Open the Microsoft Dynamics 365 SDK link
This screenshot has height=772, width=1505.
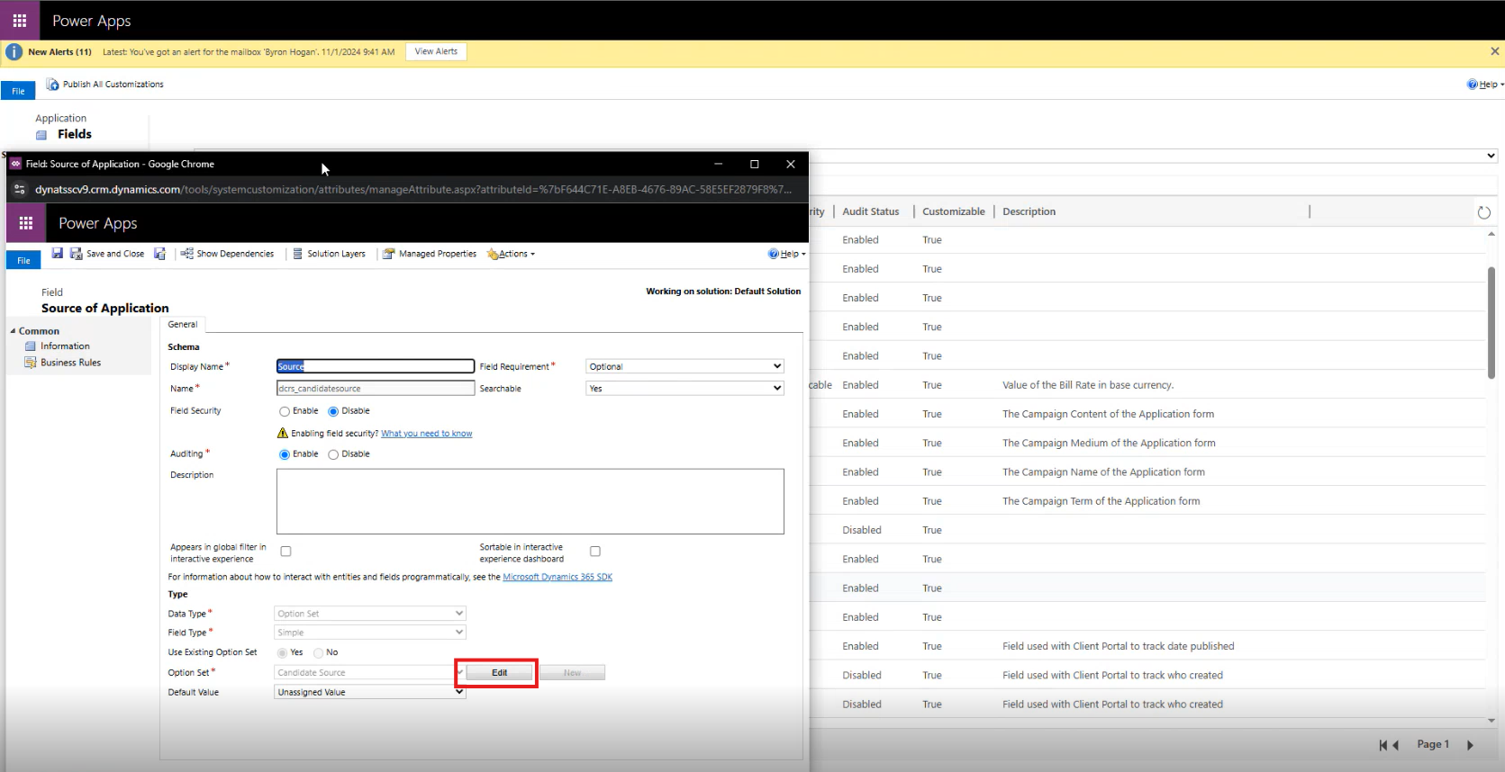click(558, 578)
